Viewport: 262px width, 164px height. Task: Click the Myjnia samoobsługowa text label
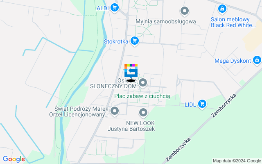(165, 22)
